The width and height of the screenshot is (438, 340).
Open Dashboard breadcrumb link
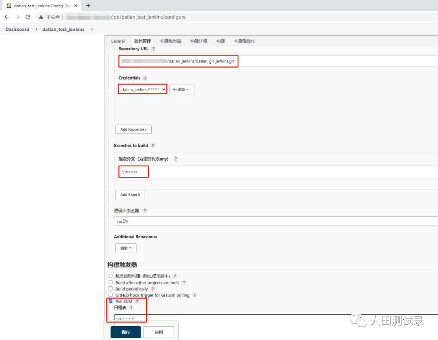(17, 29)
